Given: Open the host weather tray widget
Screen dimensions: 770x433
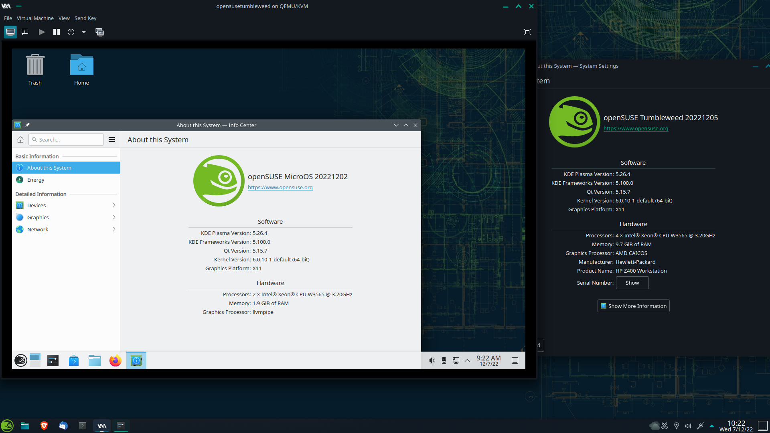Looking at the screenshot, I should [654, 426].
